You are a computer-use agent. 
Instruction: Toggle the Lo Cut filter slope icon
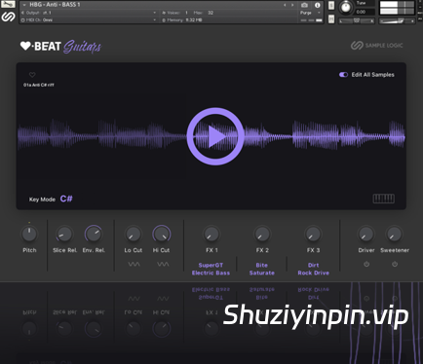coord(134,265)
